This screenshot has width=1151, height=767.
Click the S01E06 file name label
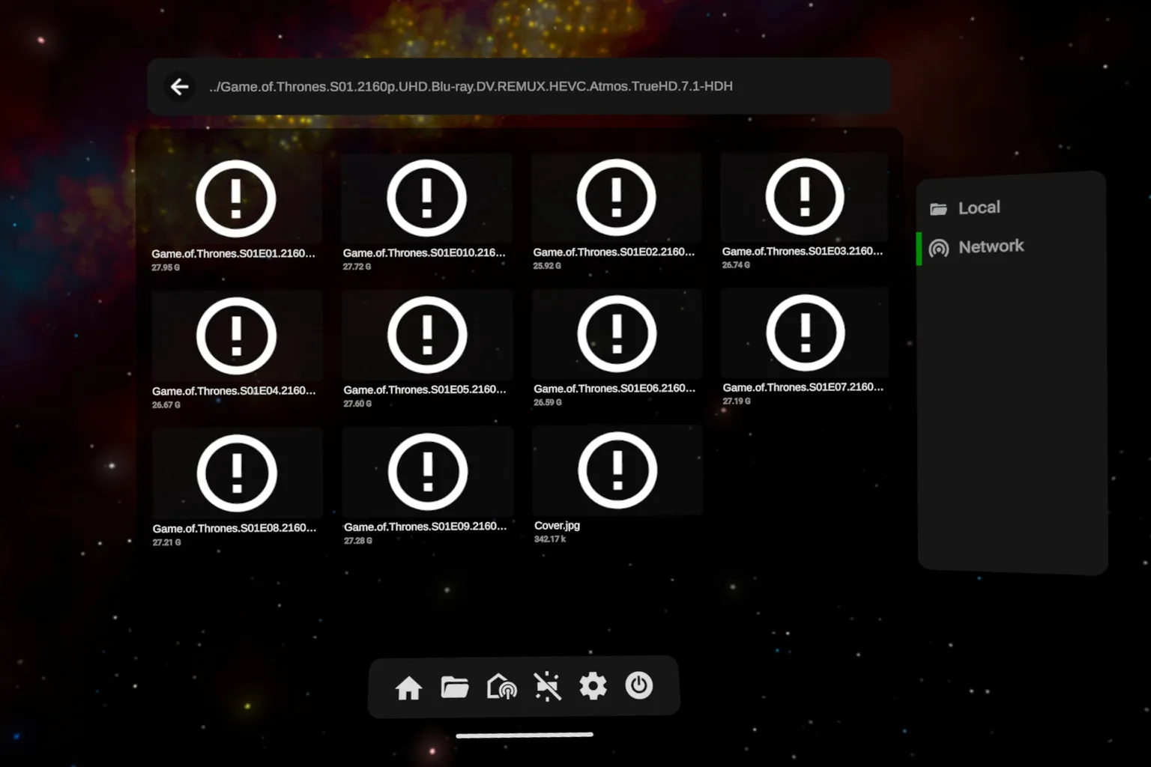(x=614, y=389)
